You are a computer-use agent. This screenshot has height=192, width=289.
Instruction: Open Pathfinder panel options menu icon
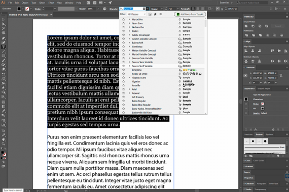pyautogui.click(x=287, y=17)
